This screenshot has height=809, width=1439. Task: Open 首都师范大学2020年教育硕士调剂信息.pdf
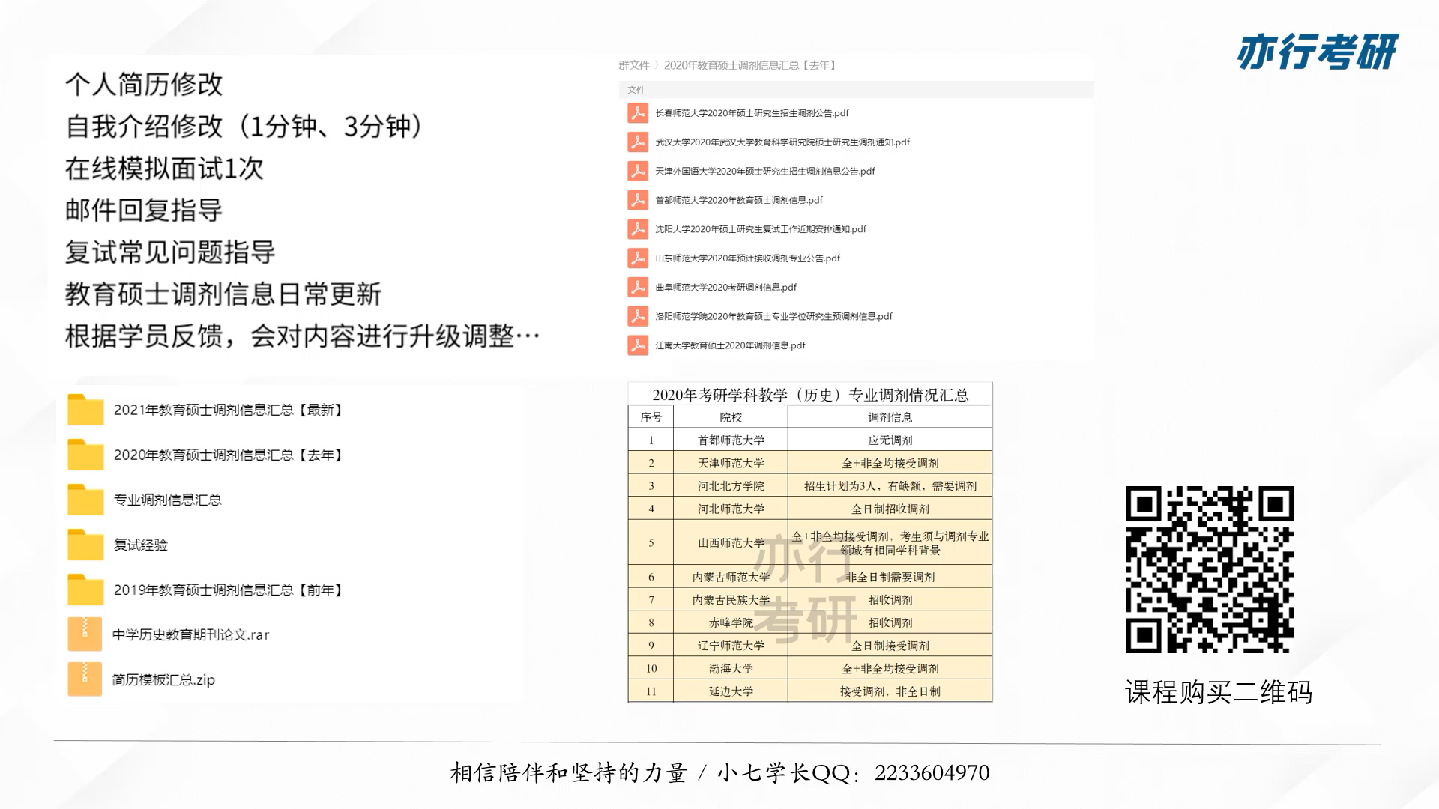tap(739, 200)
